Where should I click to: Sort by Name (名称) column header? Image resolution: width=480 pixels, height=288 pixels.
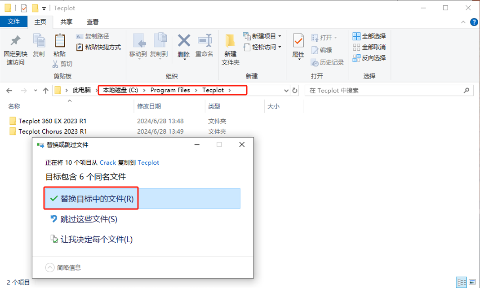click(x=14, y=106)
